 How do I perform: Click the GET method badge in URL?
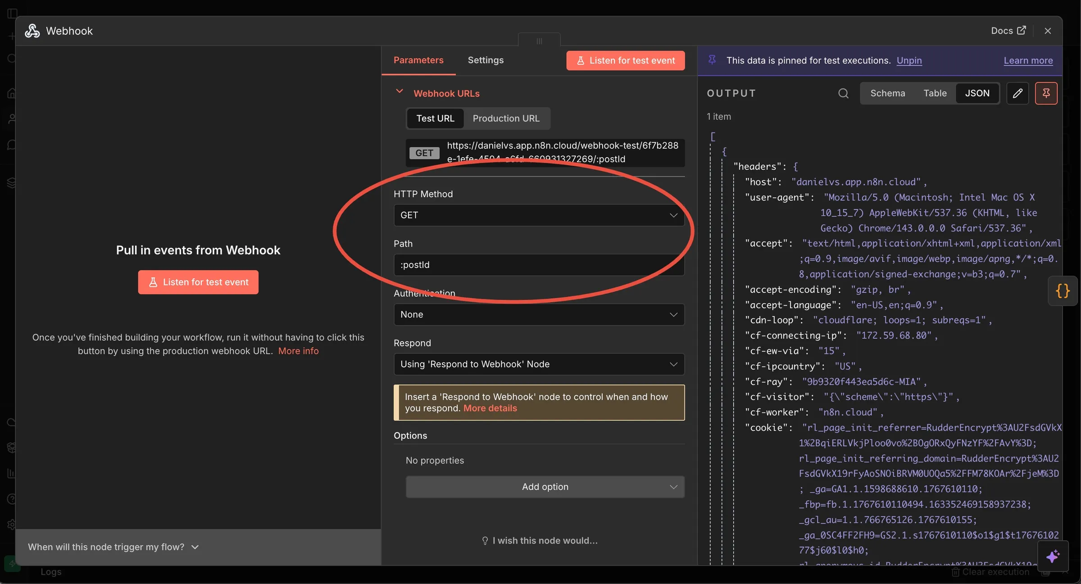tap(424, 153)
